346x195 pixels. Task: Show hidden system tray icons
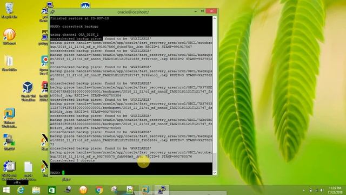(304, 190)
